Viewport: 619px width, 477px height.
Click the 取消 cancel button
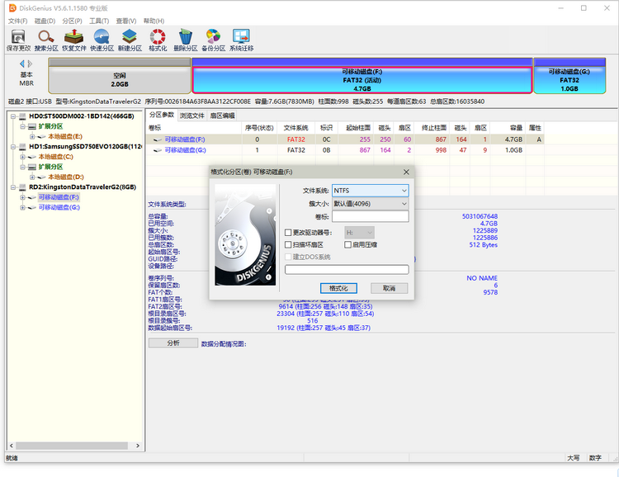(390, 288)
